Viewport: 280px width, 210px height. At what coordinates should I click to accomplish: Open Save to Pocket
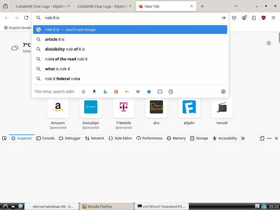click(x=234, y=18)
